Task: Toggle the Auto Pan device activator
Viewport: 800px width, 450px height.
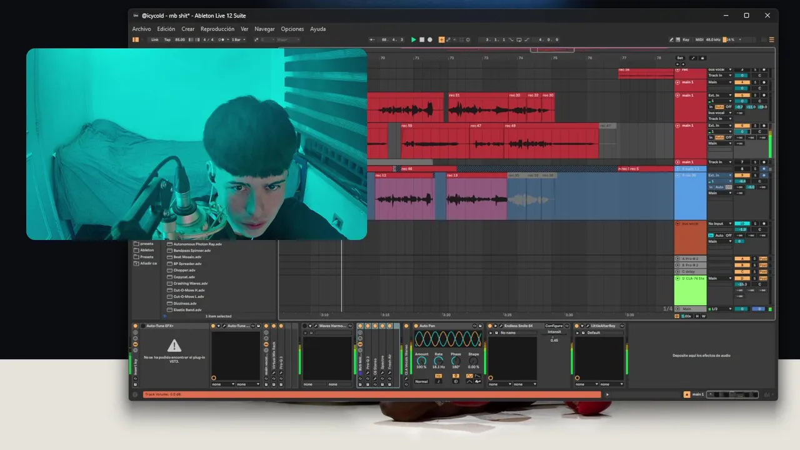Action: 416,326
